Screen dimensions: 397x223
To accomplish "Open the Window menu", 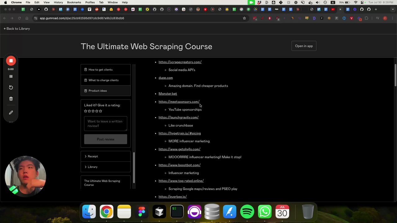I will coord(113,2).
